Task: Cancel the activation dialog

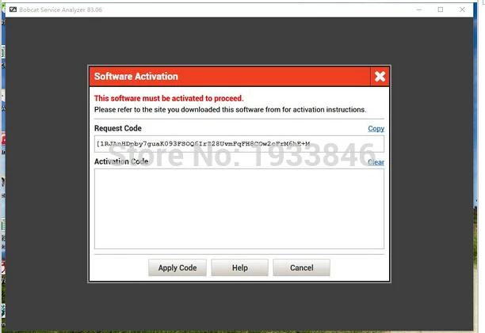Action: coord(302,267)
